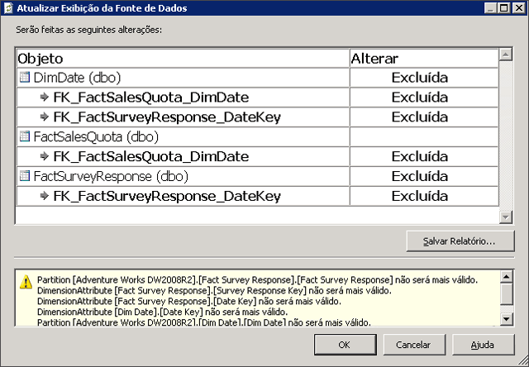This screenshot has height=367, width=529.
Task: Click arrow icon of FK_FactSurveyResponse_DateKey under FactSurveyResponse
Action: coord(44,196)
